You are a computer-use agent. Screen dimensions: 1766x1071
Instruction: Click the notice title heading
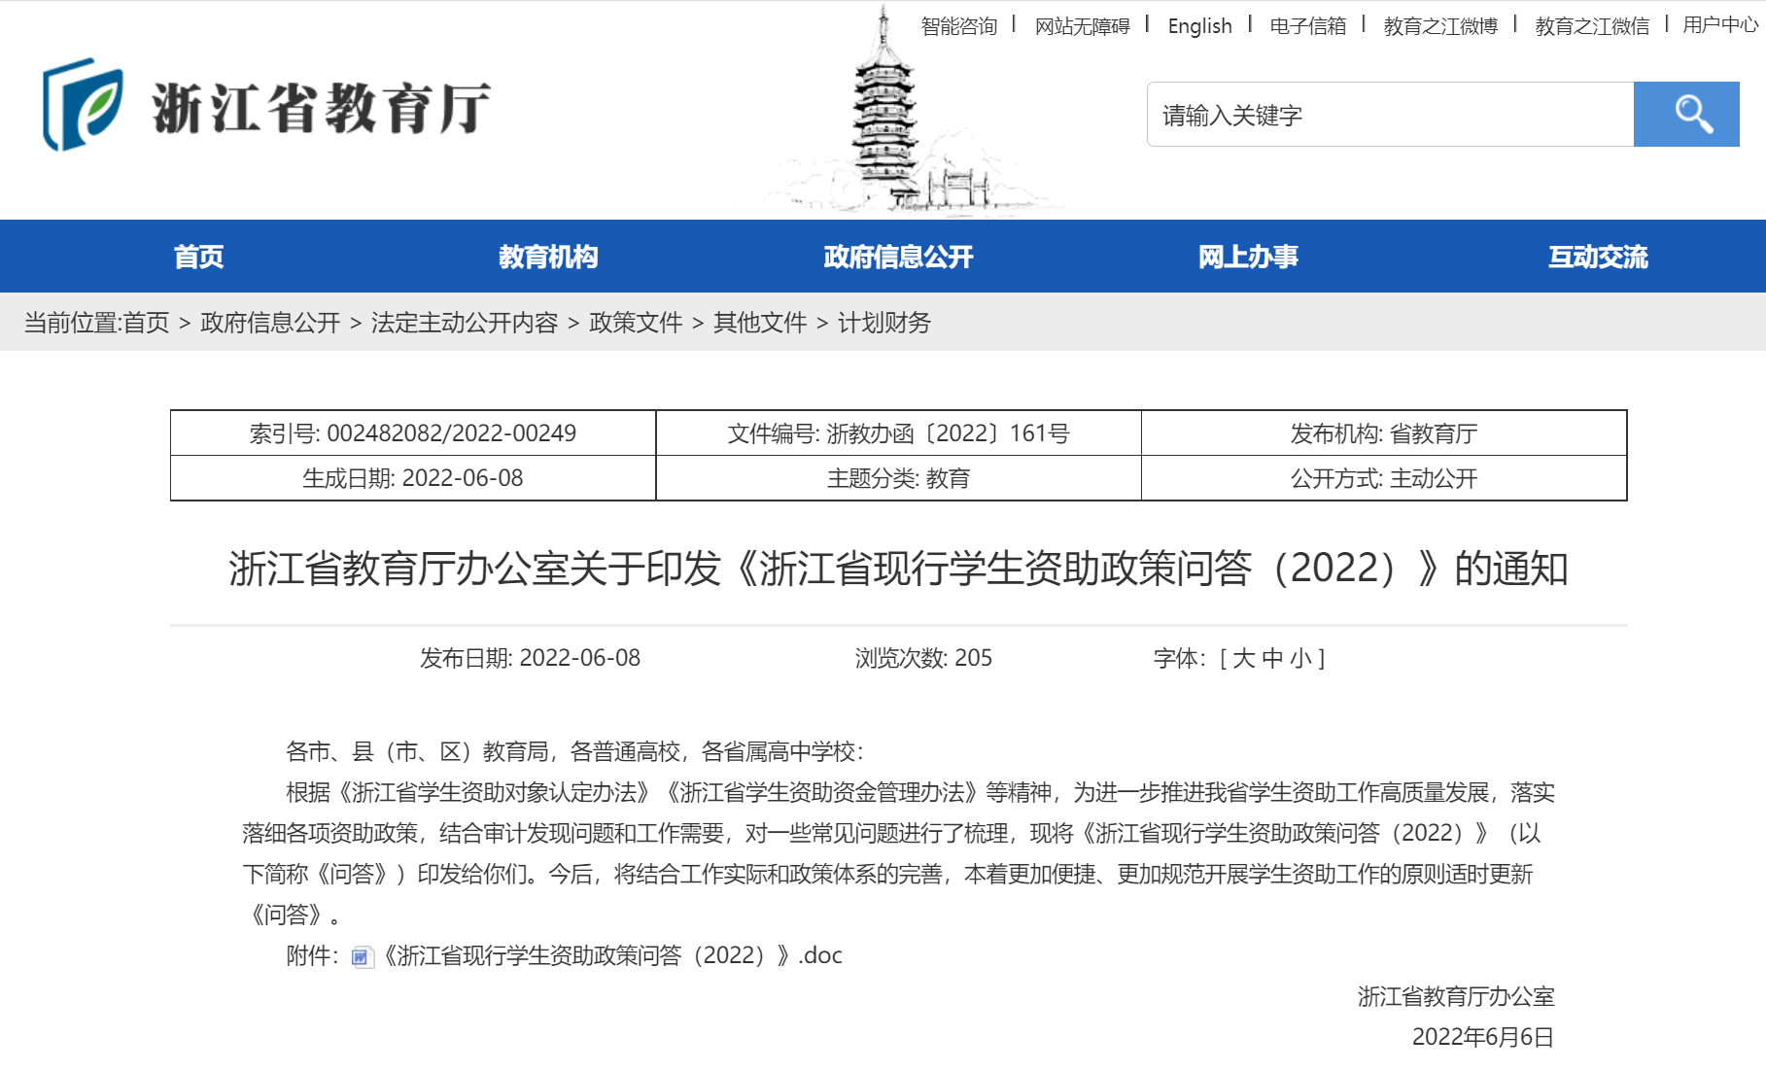(x=899, y=569)
